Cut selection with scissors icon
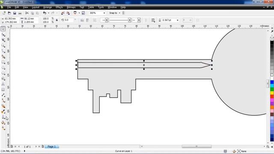Viewport: 274px width, 154px height. click(27, 13)
